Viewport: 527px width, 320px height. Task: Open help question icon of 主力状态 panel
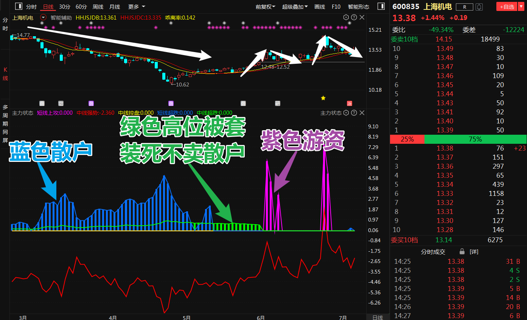354,113
